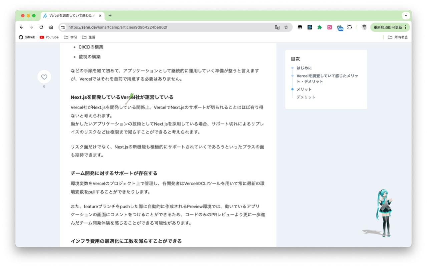Image resolution: width=427 pixels, height=267 pixels.
Task: Click the green leaf-shaped extension icon
Action: [x=319, y=27]
